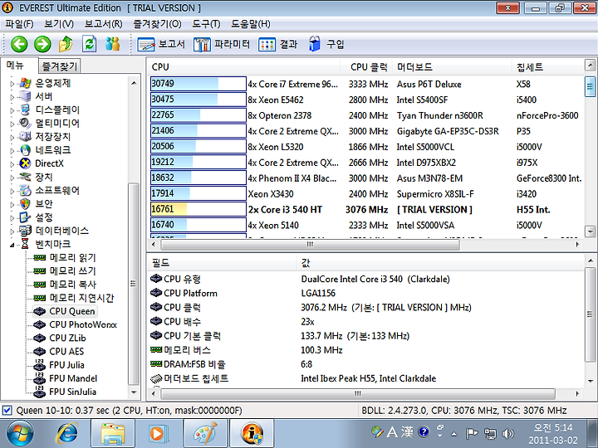Open the 보기(V) menu

click(59, 24)
